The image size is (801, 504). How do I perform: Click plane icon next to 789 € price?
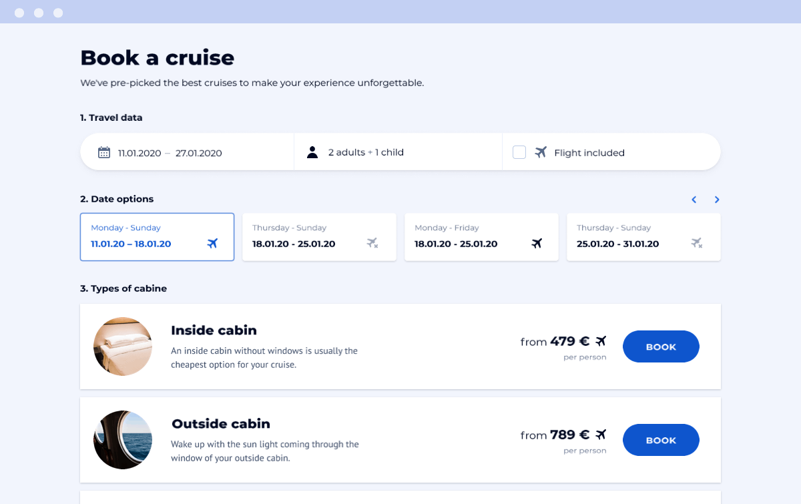601,435
